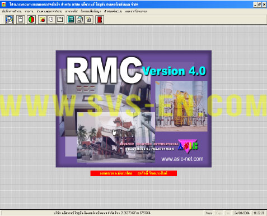Open the ส่วนควบคุมการทำงาน menu

(x=49, y=11)
